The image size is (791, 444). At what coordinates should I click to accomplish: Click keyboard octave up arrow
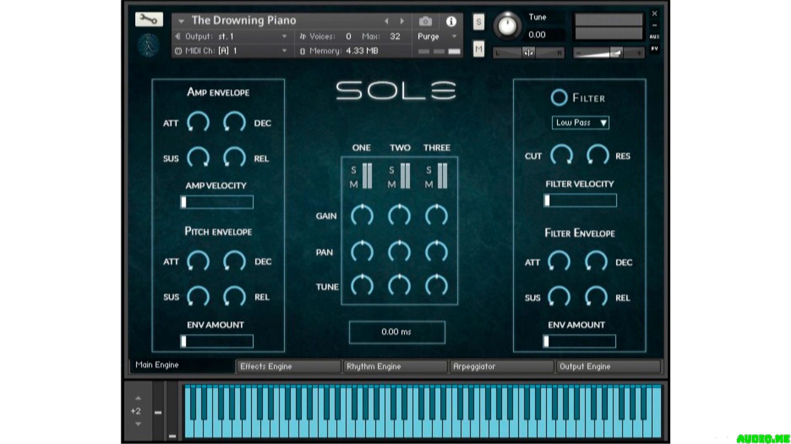click(138, 398)
